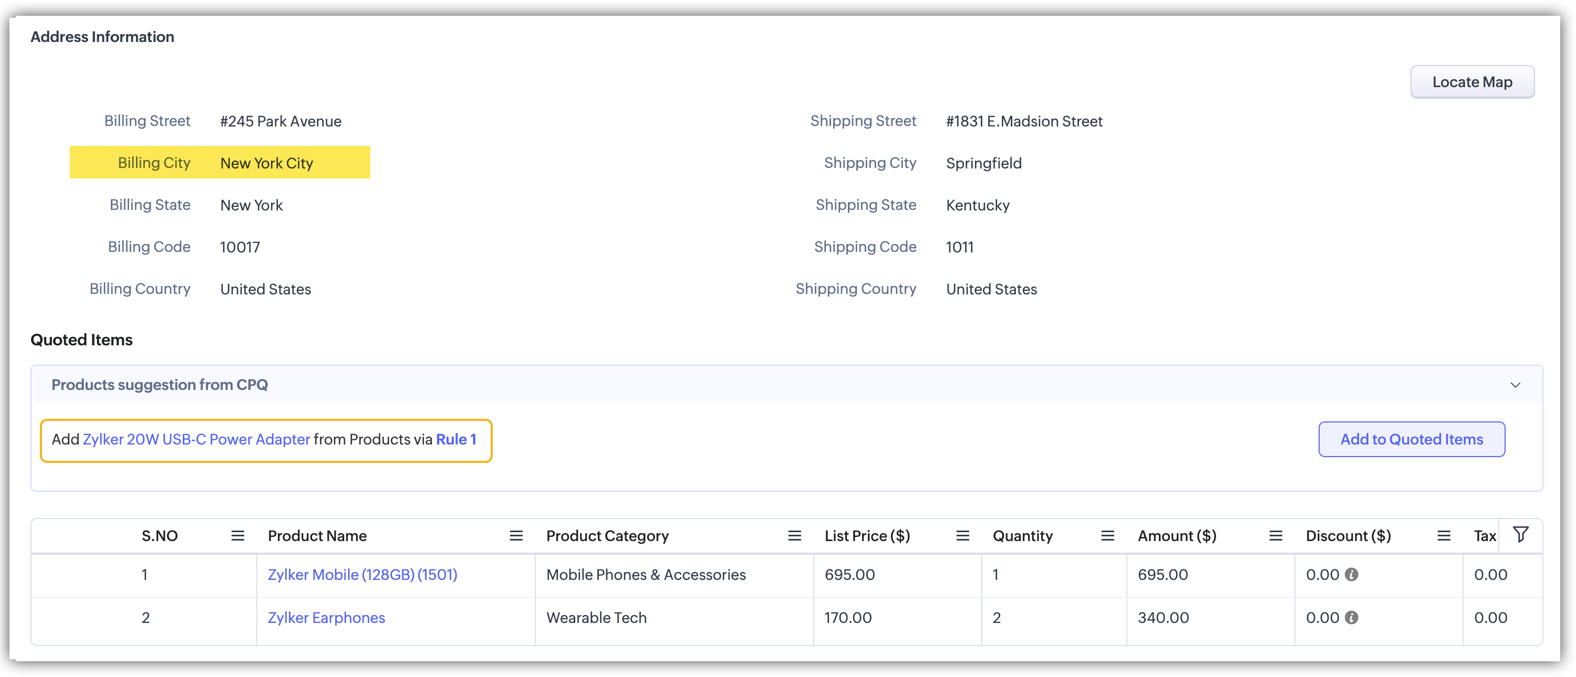Open Zylker Earphones product link
Image resolution: width=1576 pixels, height=677 pixels.
[x=326, y=618]
